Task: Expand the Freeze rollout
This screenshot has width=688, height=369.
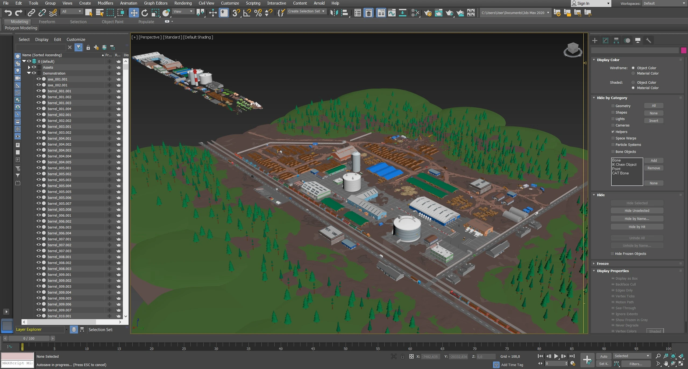Action: click(602, 263)
